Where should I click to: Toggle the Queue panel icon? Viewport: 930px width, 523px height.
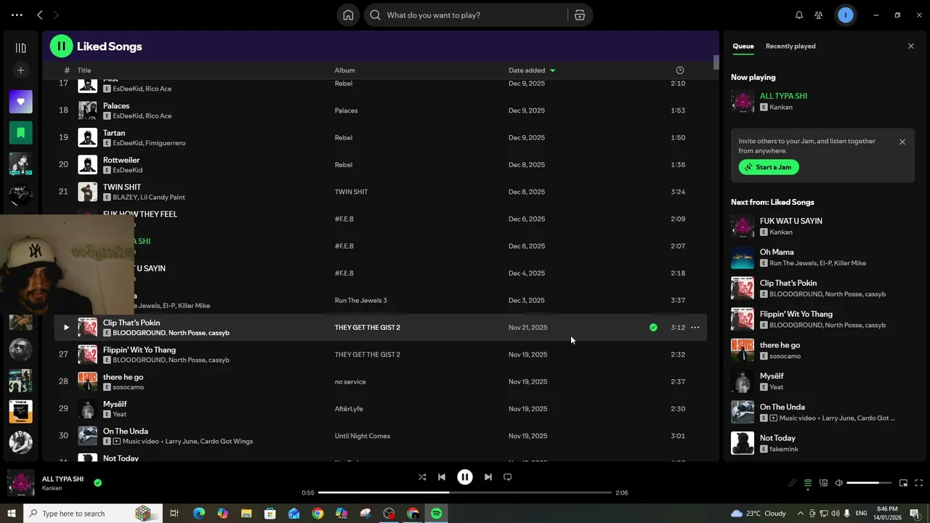808,483
